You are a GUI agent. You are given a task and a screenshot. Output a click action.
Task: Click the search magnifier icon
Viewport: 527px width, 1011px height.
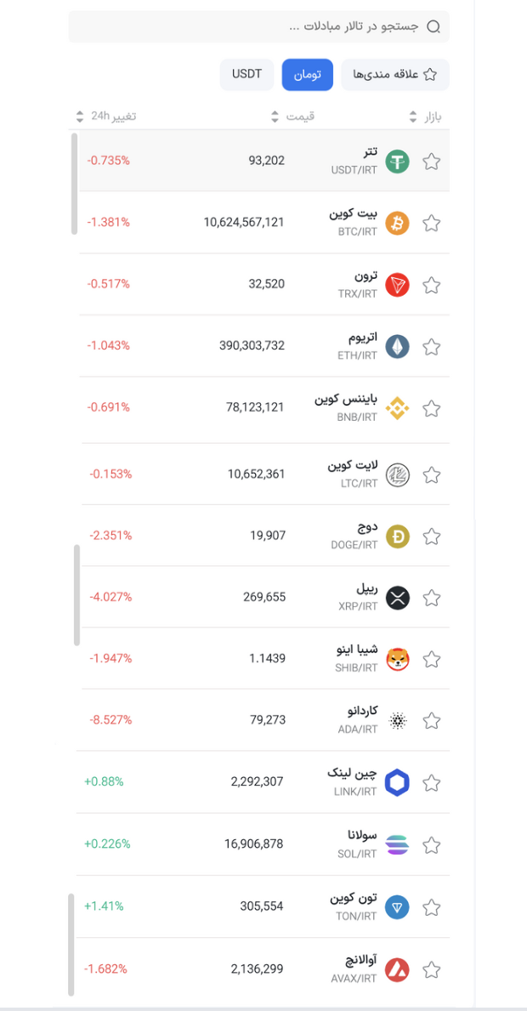[433, 26]
